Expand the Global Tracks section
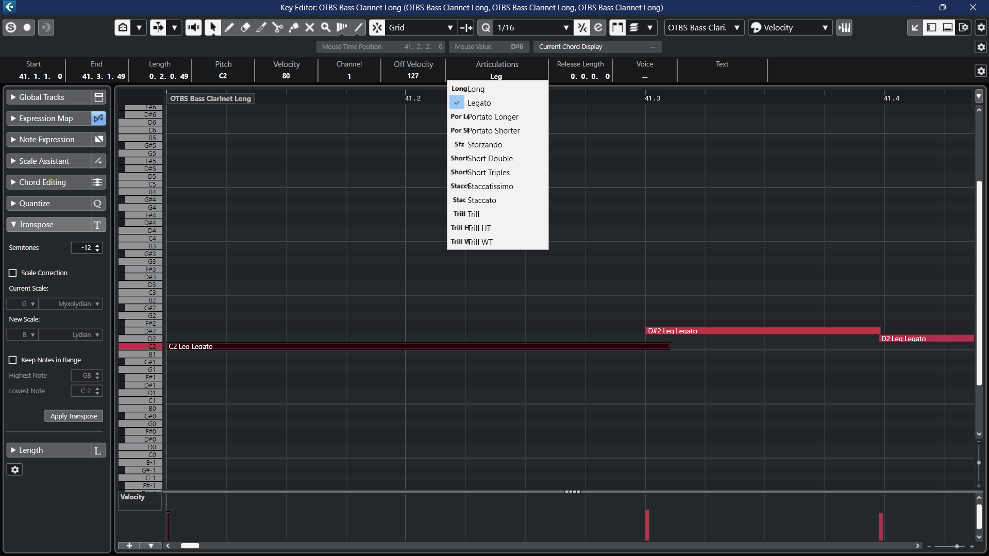The image size is (989, 556). coord(42,97)
